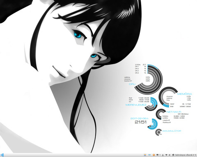
Task: Click the 21:51 clock display
Action: pyautogui.click(x=140, y=122)
